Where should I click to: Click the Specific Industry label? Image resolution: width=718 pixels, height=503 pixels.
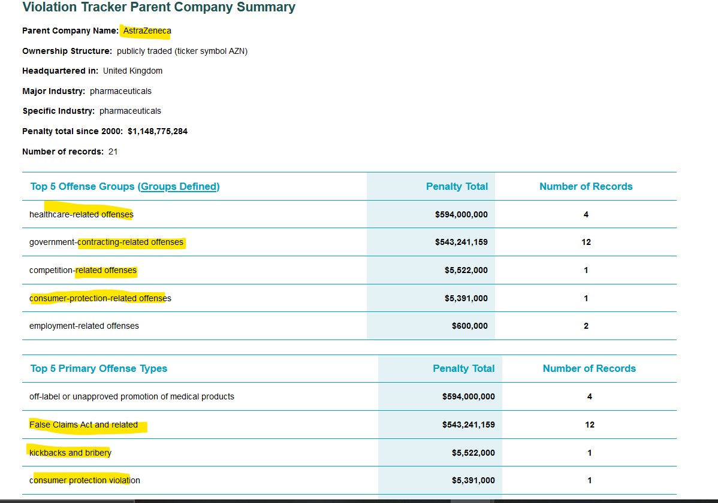pyautogui.click(x=59, y=111)
